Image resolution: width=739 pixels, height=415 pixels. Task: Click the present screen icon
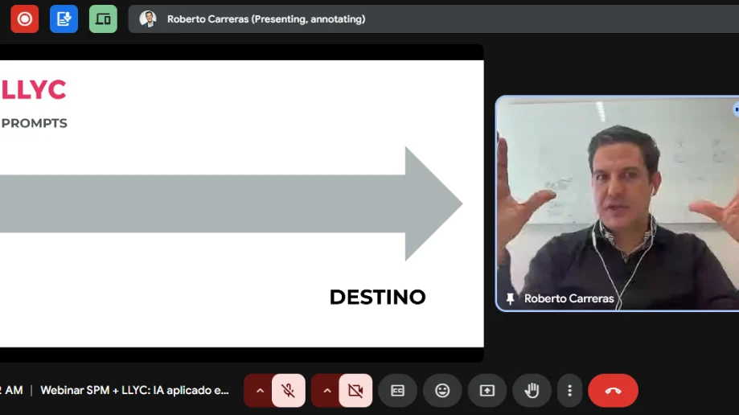click(487, 391)
